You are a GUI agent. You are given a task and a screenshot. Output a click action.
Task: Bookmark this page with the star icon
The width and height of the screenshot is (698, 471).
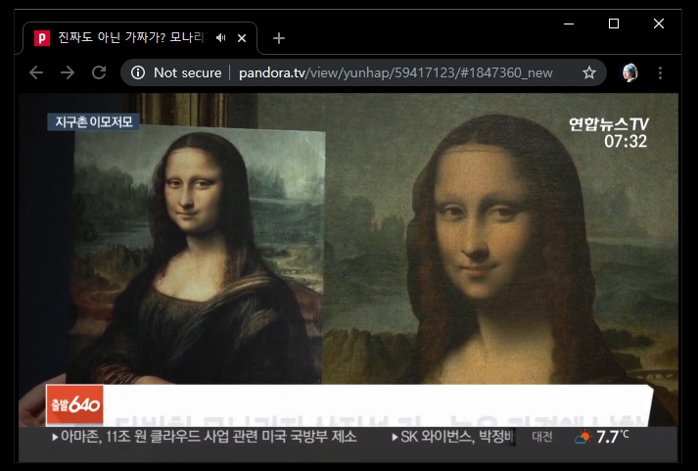[x=589, y=72]
